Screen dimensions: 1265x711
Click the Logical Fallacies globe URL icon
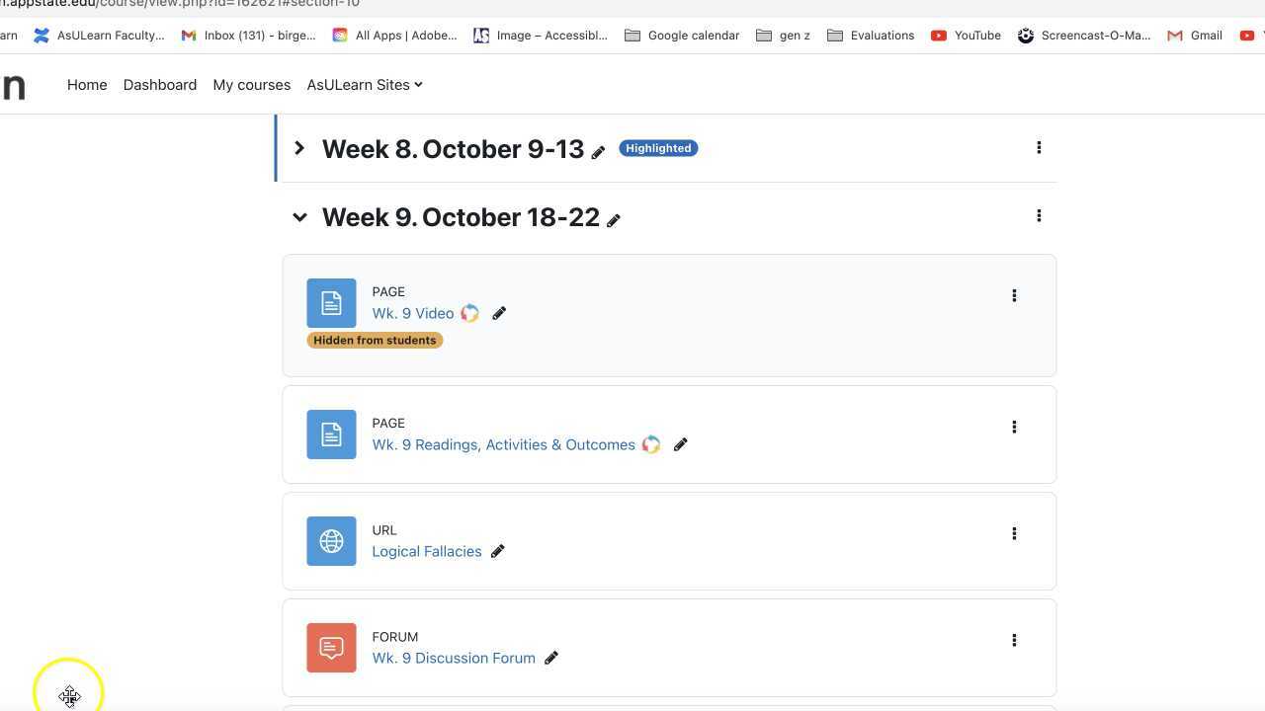(331, 541)
